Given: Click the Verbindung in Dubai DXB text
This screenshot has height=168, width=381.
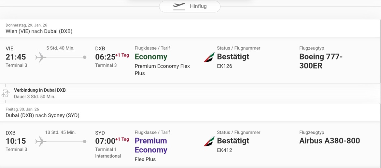Looking at the screenshot, I should (40, 90).
